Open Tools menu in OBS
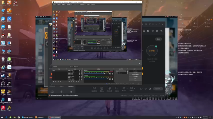The height and width of the screenshot is (119, 213). click(88, 4)
